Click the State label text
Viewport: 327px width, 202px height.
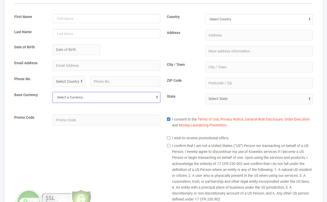171,96
